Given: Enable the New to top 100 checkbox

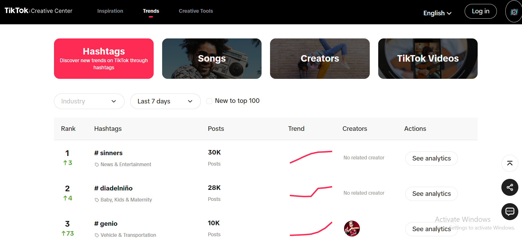Looking at the screenshot, I should pos(209,101).
